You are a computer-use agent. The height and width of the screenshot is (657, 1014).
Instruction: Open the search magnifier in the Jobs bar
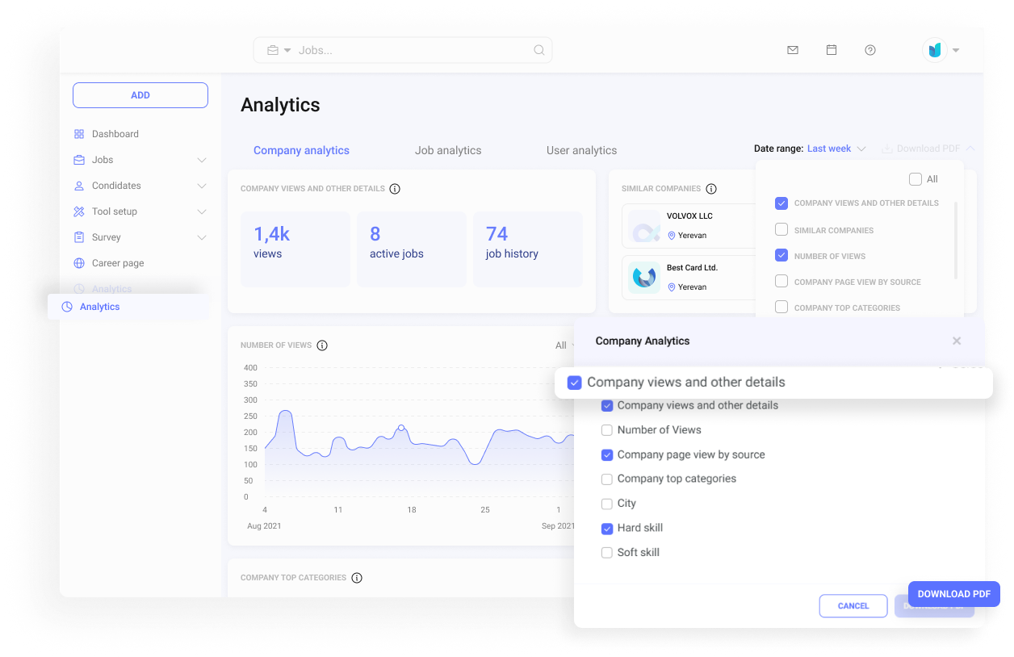(538, 50)
